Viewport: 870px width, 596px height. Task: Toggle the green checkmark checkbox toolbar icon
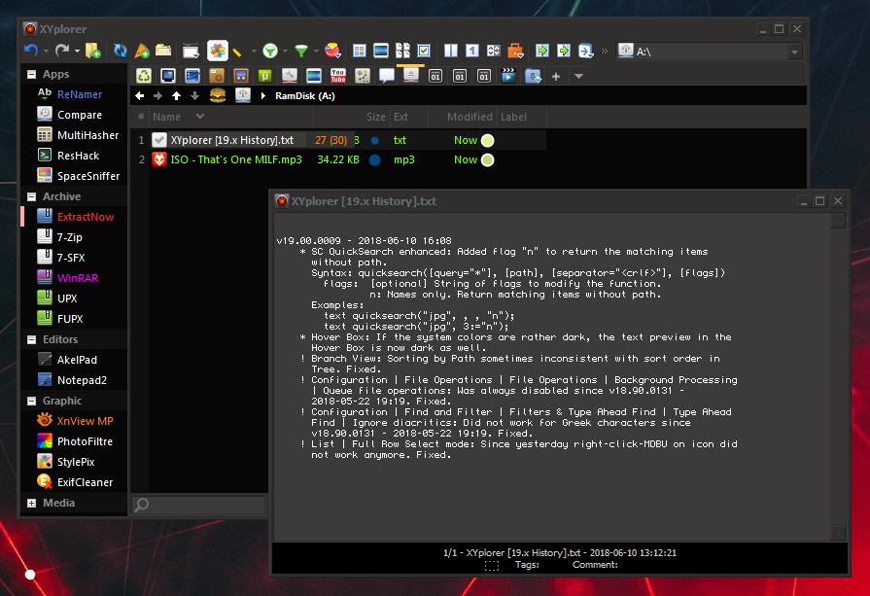click(424, 51)
